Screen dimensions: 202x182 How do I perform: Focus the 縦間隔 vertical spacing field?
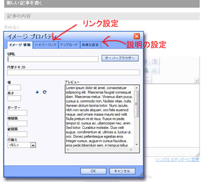pyautogui.click(x=17, y=134)
